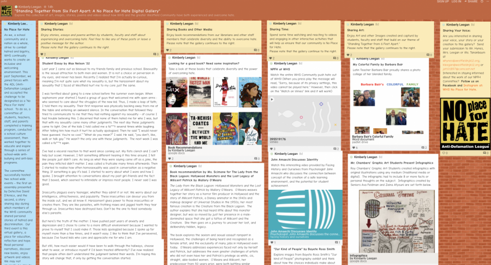Viewport: 491px width, 265px height.
Task: Open comments on Book Recommendations post
Action: (257, 159)
